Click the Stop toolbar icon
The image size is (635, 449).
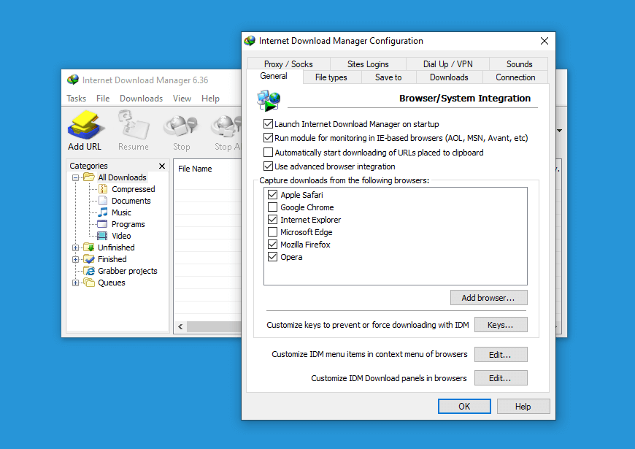click(x=181, y=126)
